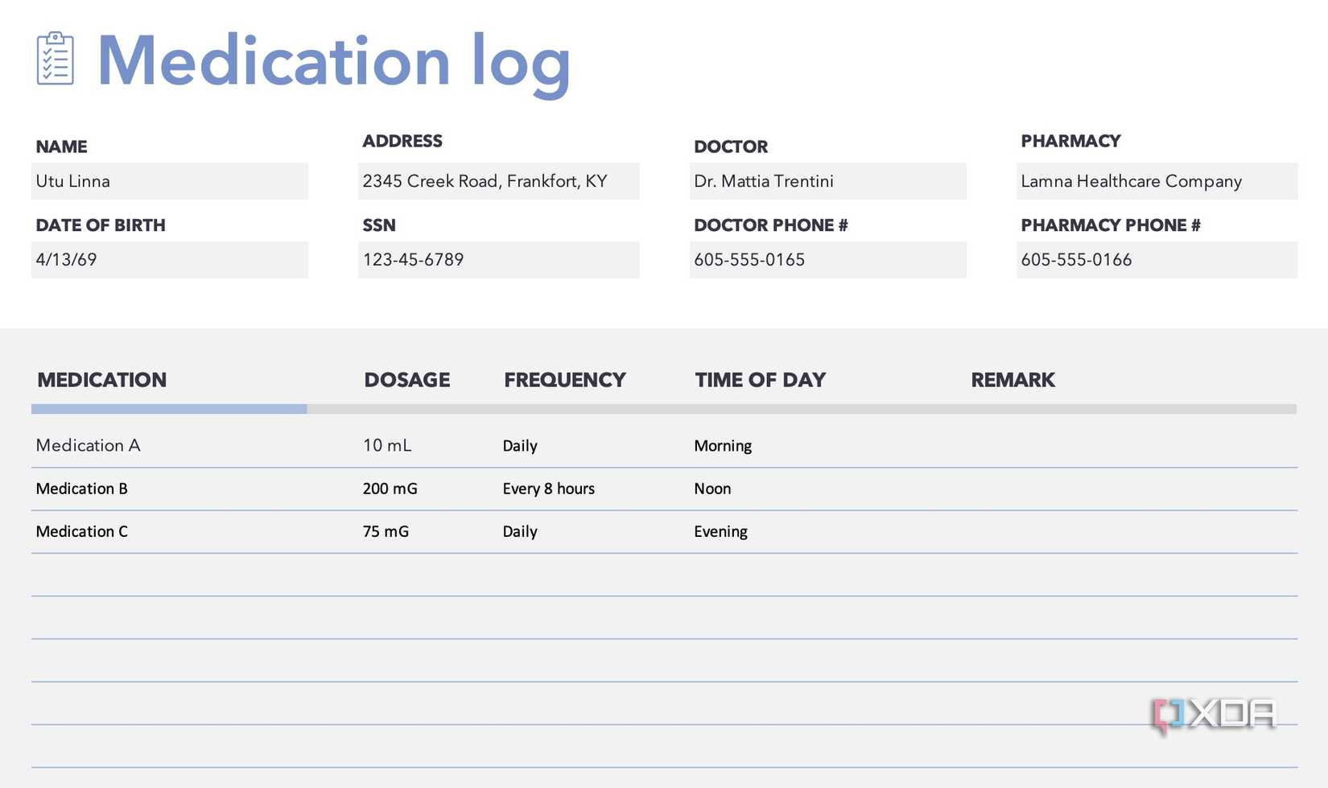
Task: Select the '200 mG' dosage cell
Action: [x=390, y=489]
